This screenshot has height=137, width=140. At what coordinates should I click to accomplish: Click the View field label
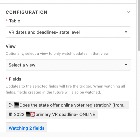click(11, 46)
